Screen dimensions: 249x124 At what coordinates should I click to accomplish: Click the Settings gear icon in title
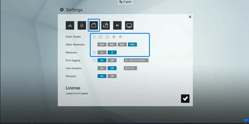click(62, 10)
